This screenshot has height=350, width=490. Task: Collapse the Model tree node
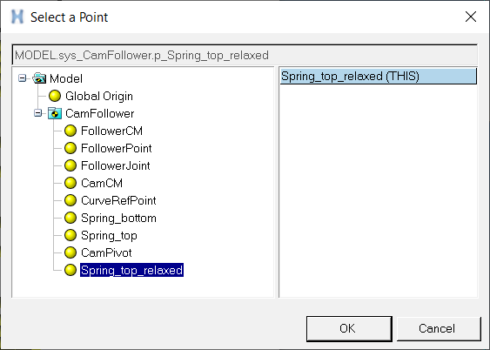pyautogui.click(x=22, y=78)
